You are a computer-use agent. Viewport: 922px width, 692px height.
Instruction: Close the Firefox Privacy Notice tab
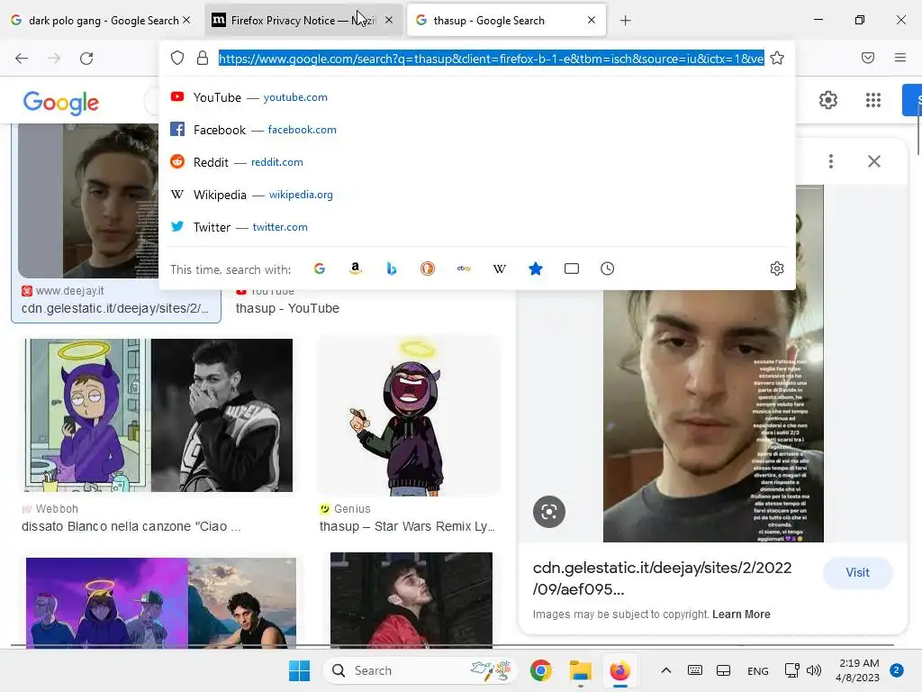tap(389, 20)
